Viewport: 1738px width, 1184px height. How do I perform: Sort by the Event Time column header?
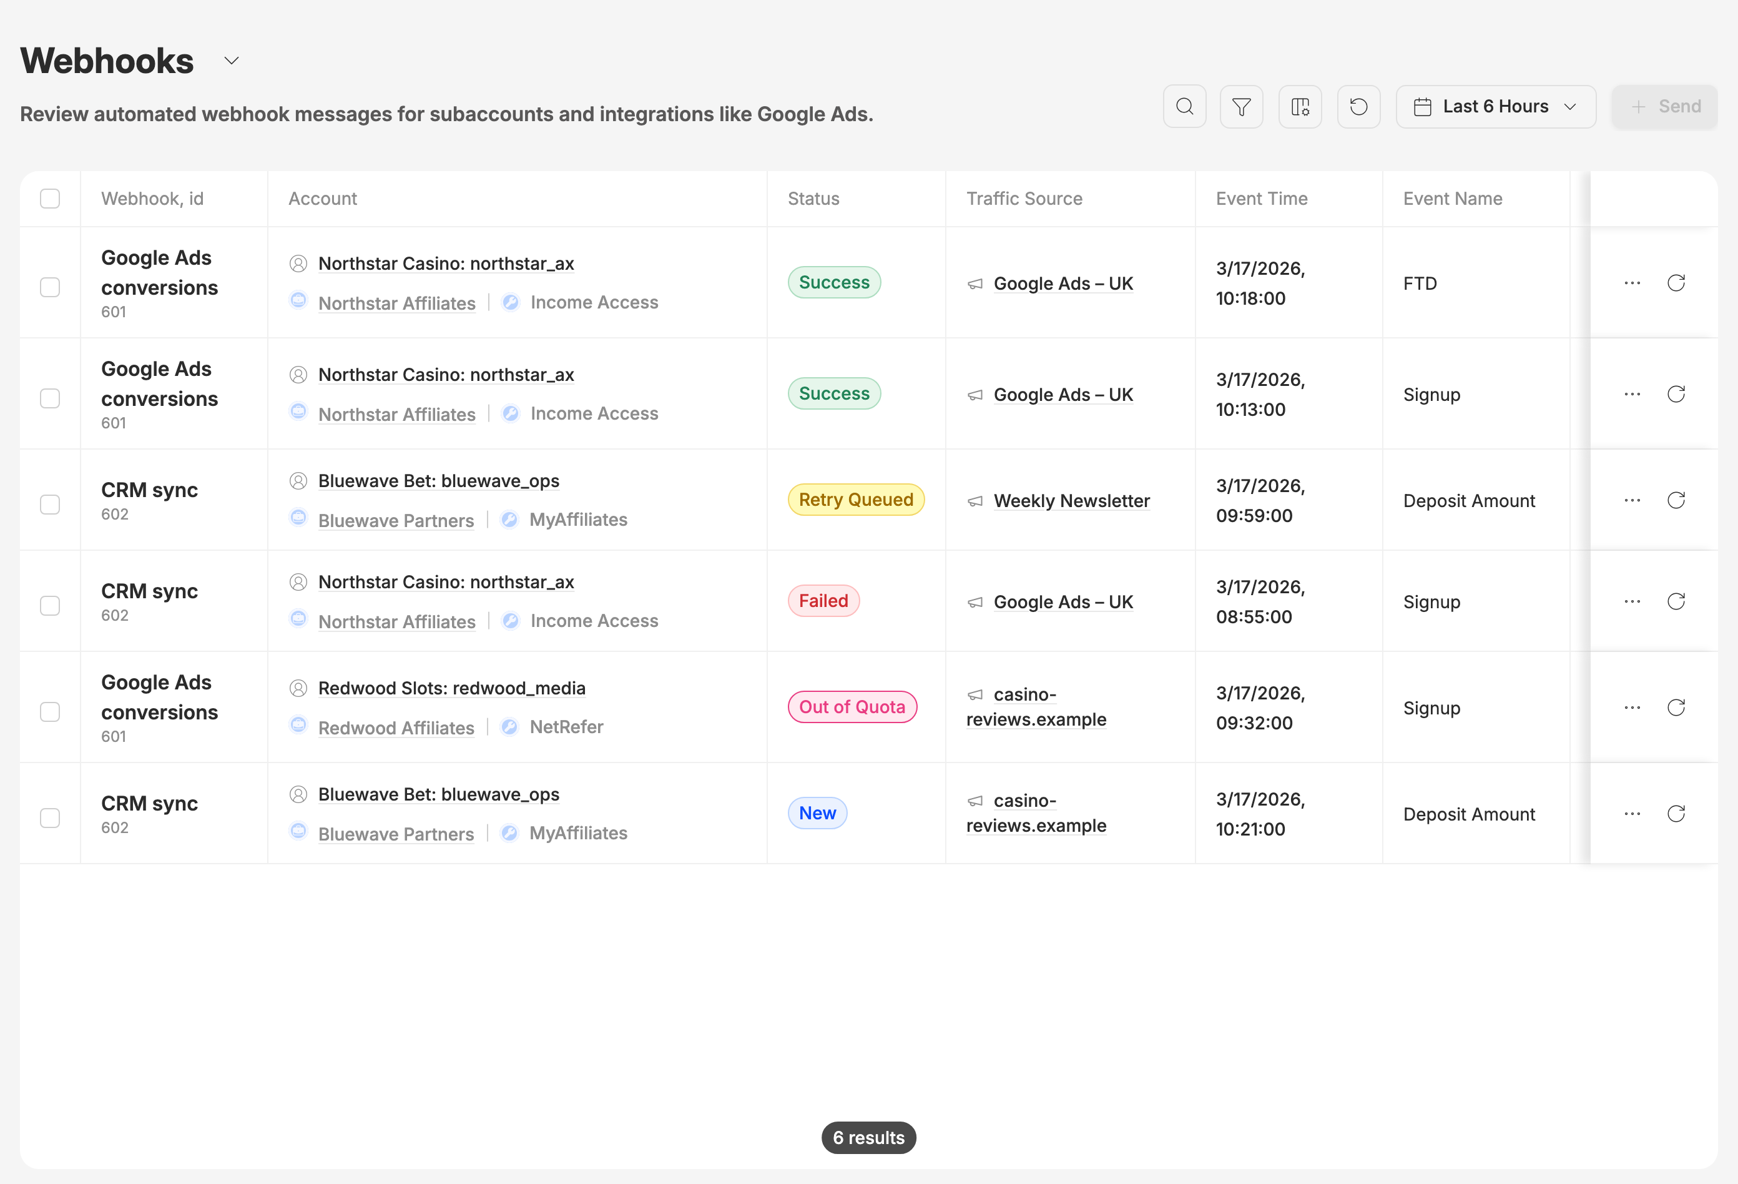coord(1262,198)
